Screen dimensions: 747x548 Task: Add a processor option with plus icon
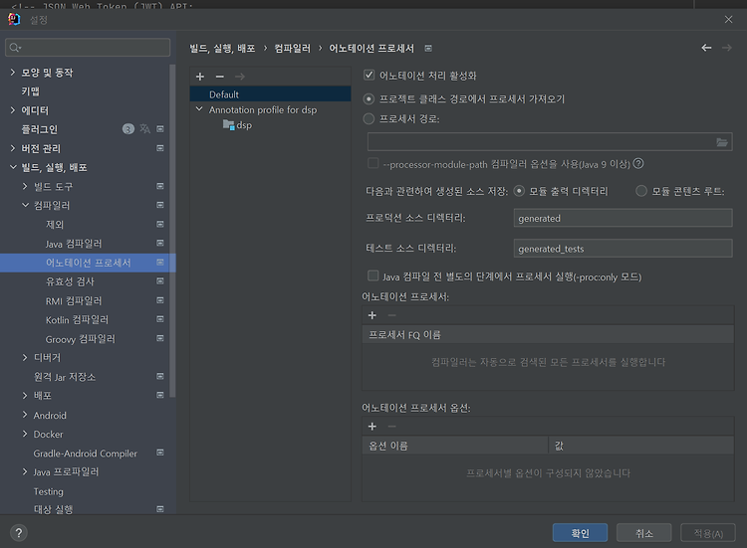click(373, 427)
